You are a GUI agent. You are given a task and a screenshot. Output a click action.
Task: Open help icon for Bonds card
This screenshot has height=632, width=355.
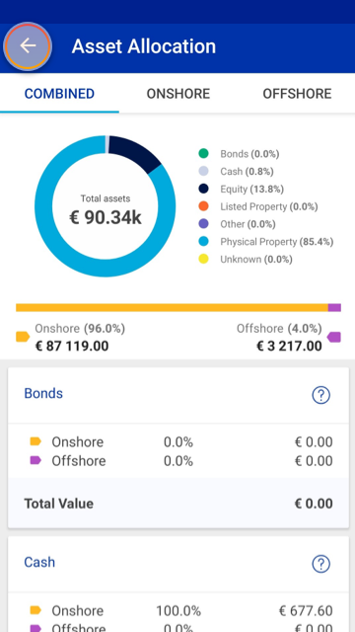coord(320,395)
